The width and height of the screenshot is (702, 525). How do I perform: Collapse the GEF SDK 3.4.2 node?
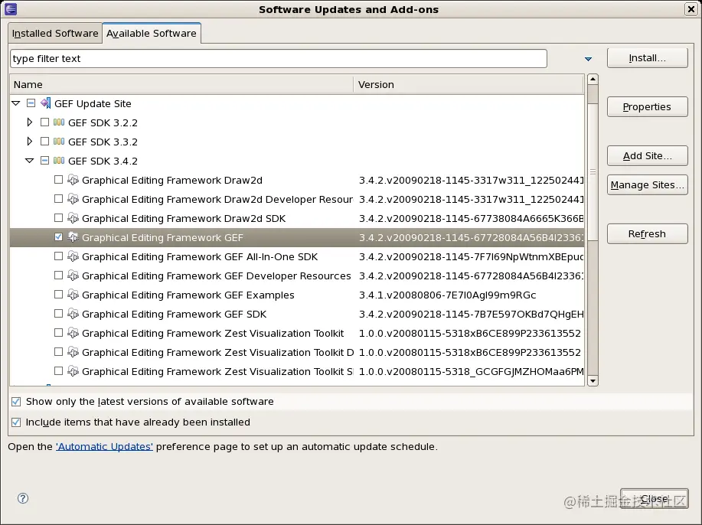[30, 161]
